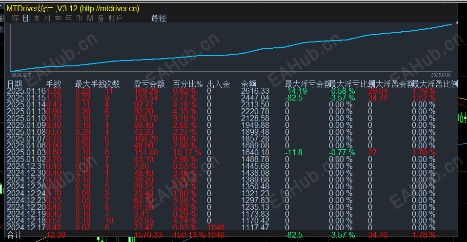Open the 月 monthly statistics tab
This screenshot has height=242, width=467.
point(47,18)
